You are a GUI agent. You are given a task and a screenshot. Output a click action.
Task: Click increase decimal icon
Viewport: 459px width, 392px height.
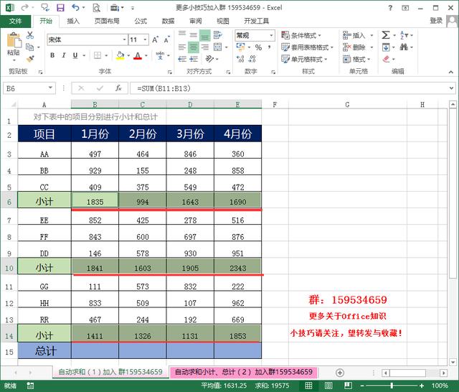click(240, 59)
